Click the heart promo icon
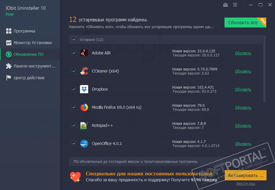The image size is (275, 190). pyautogui.click(x=75, y=177)
